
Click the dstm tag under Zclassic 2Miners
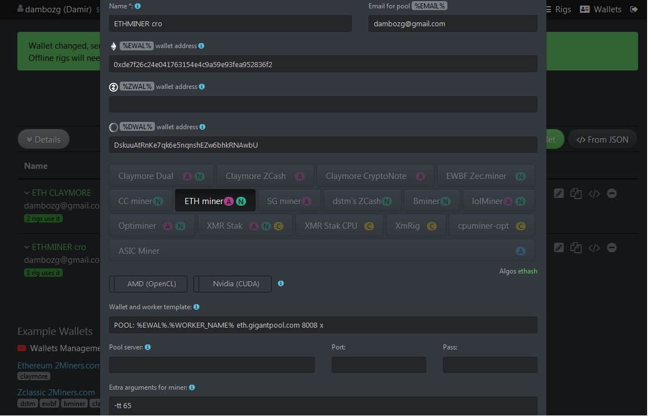click(x=28, y=404)
